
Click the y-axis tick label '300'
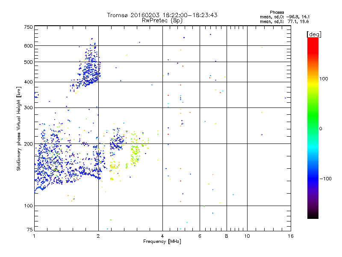(x=28, y=108)
